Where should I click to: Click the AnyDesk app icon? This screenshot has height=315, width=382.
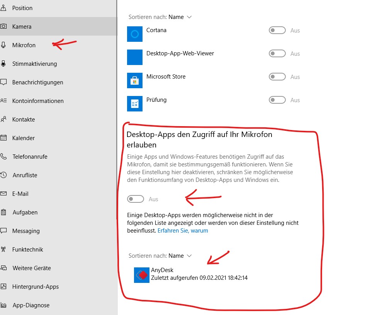coord(141,275)
